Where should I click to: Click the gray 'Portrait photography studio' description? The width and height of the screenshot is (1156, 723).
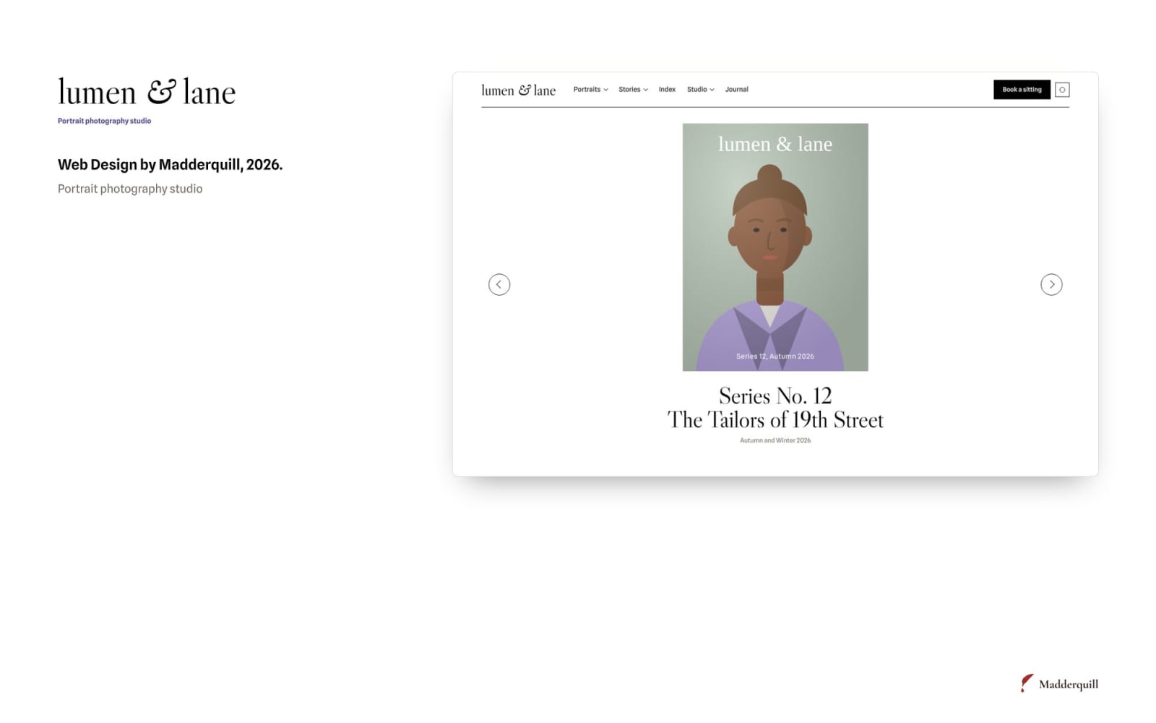click(x=130, y=189)
